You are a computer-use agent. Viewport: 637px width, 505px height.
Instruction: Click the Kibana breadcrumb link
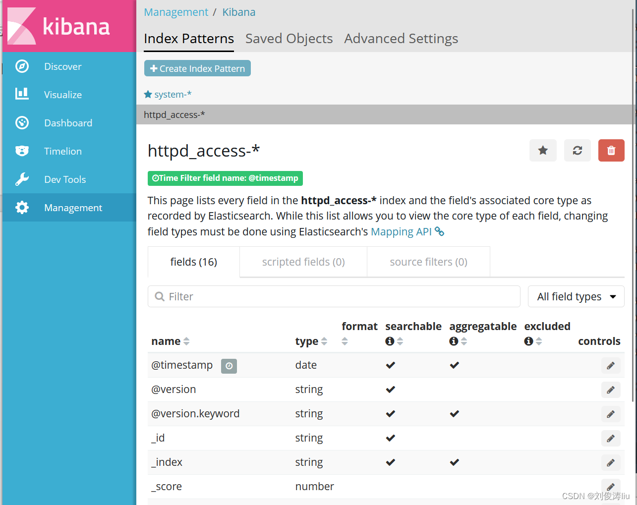pyautogui.click(x=239, y=12)
